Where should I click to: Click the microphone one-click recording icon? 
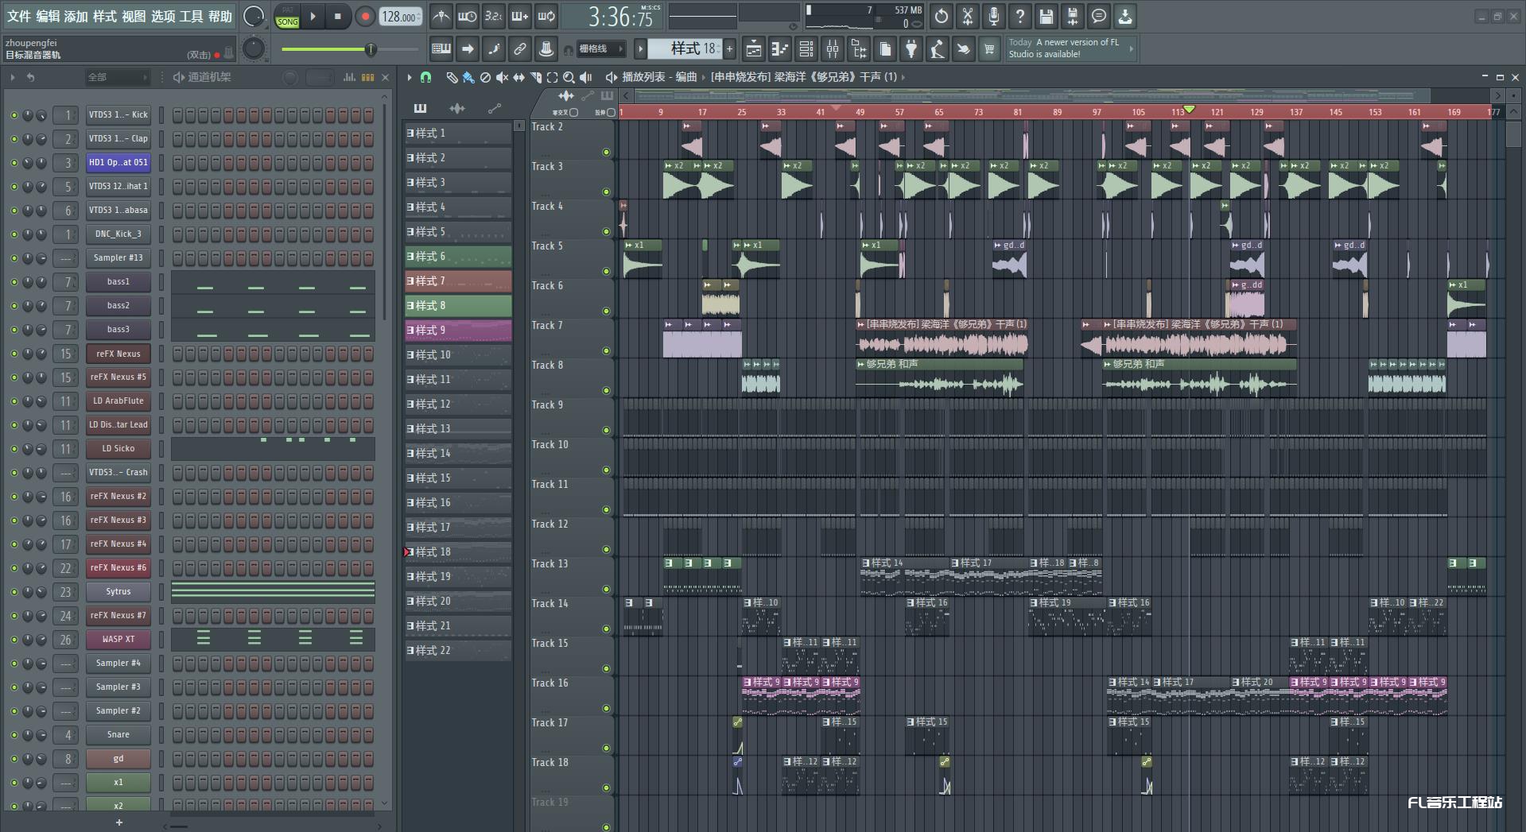(x=994, y=16)
